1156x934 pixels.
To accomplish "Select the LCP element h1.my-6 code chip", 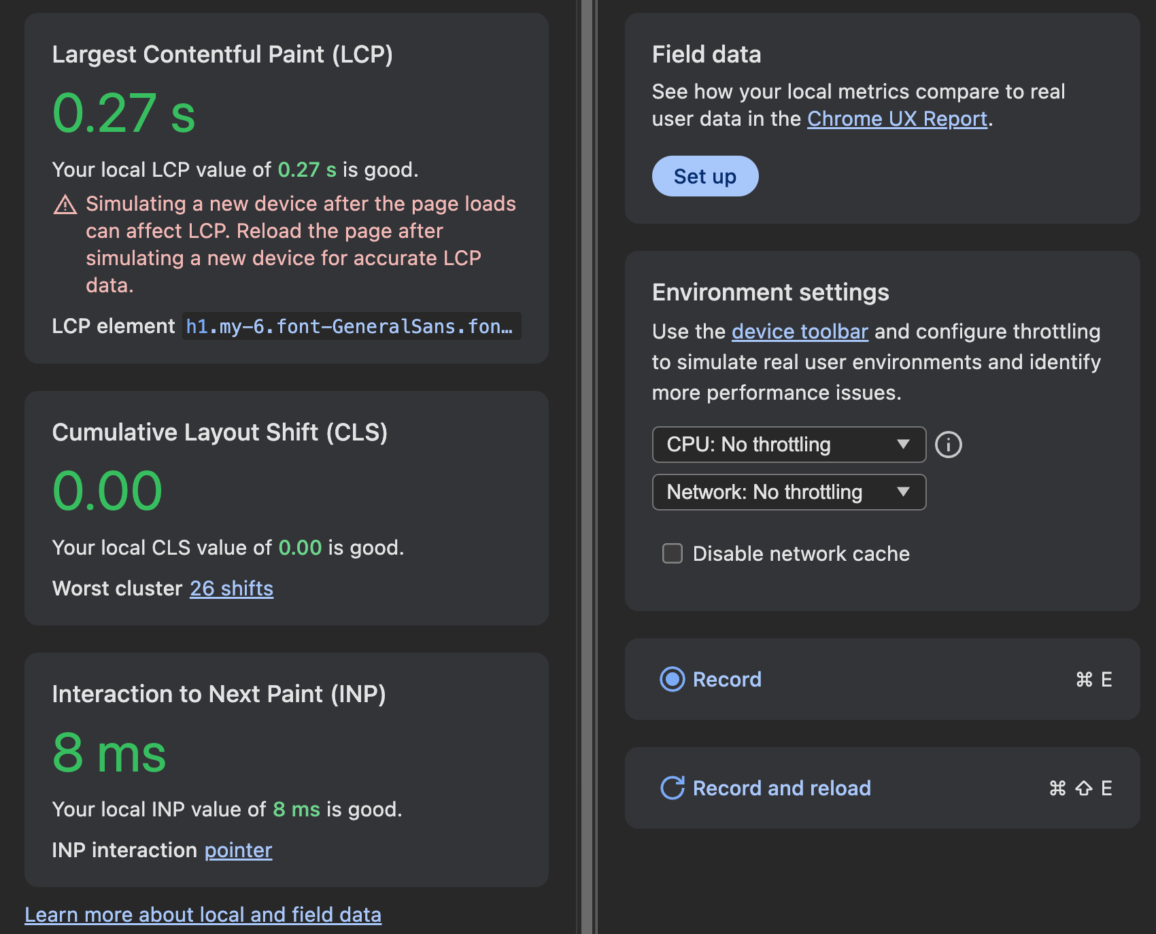I will click(x=351, y=326).
